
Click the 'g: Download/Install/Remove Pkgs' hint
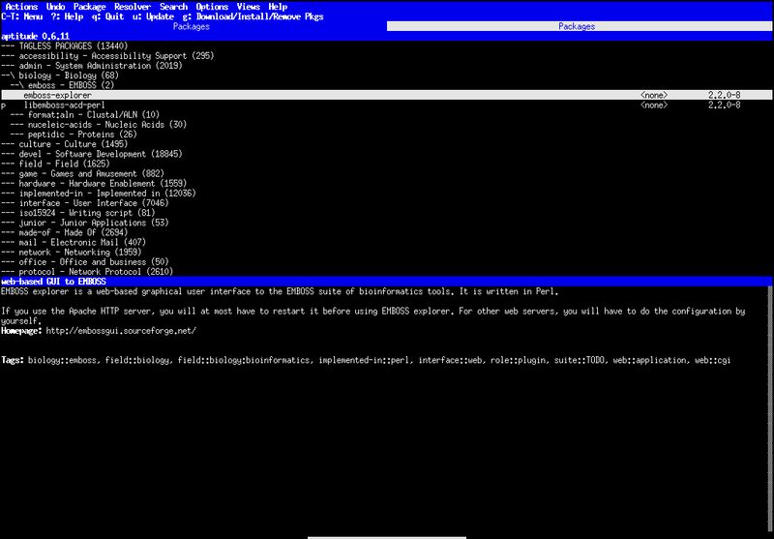[x=253, y=16]
